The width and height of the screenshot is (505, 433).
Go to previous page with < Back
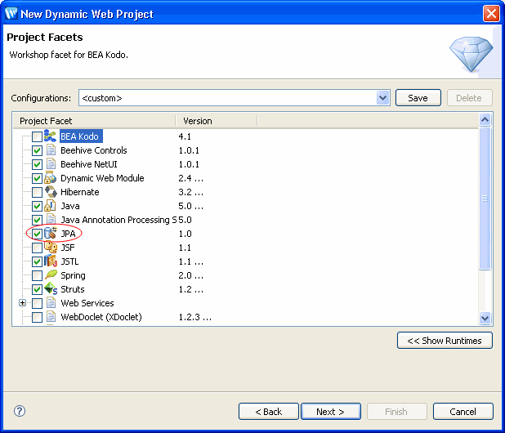269,412
